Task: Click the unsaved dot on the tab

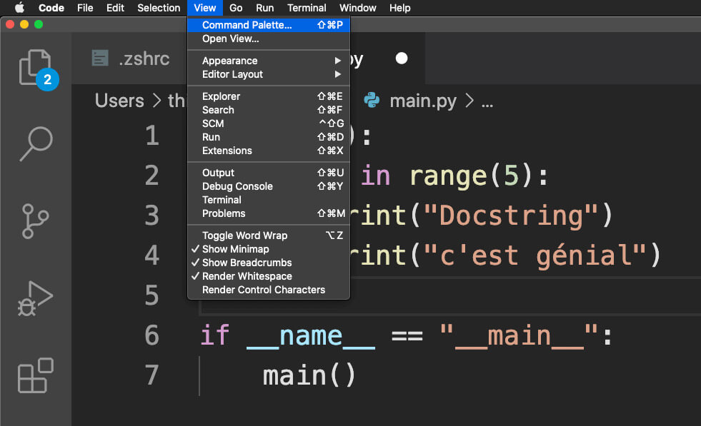Action: [402, 59]
